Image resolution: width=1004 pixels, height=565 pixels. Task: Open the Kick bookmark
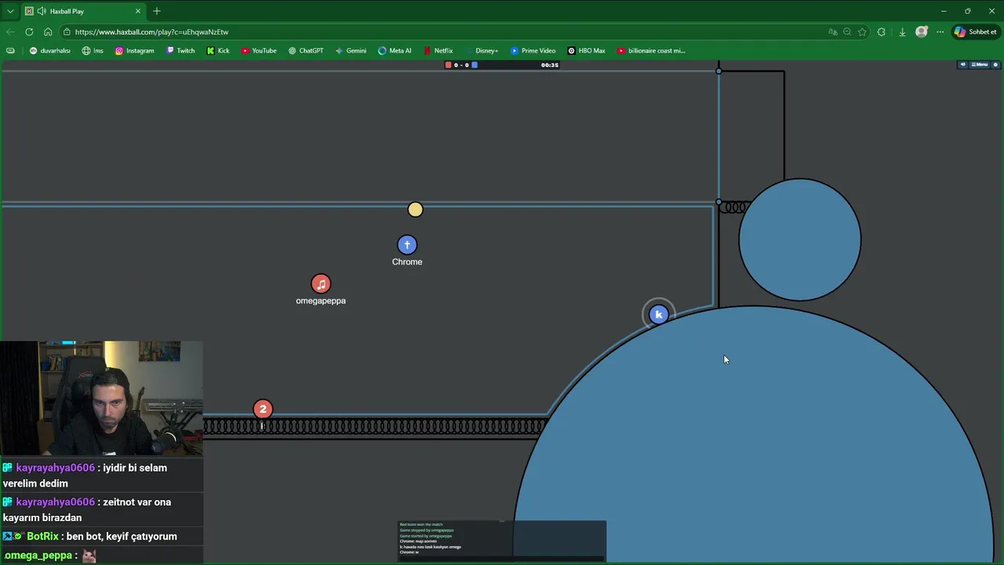pos(218,50)
